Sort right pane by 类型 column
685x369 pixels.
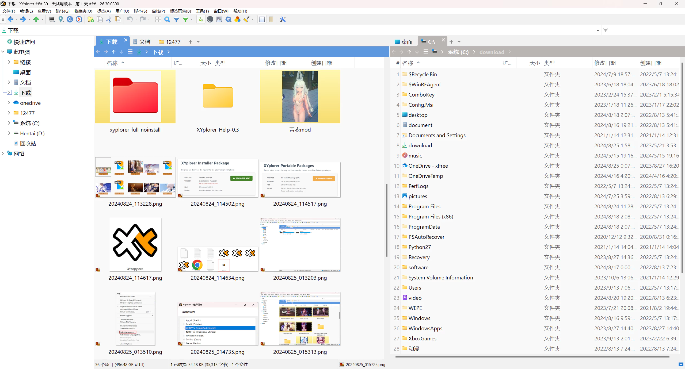[567, 63]
